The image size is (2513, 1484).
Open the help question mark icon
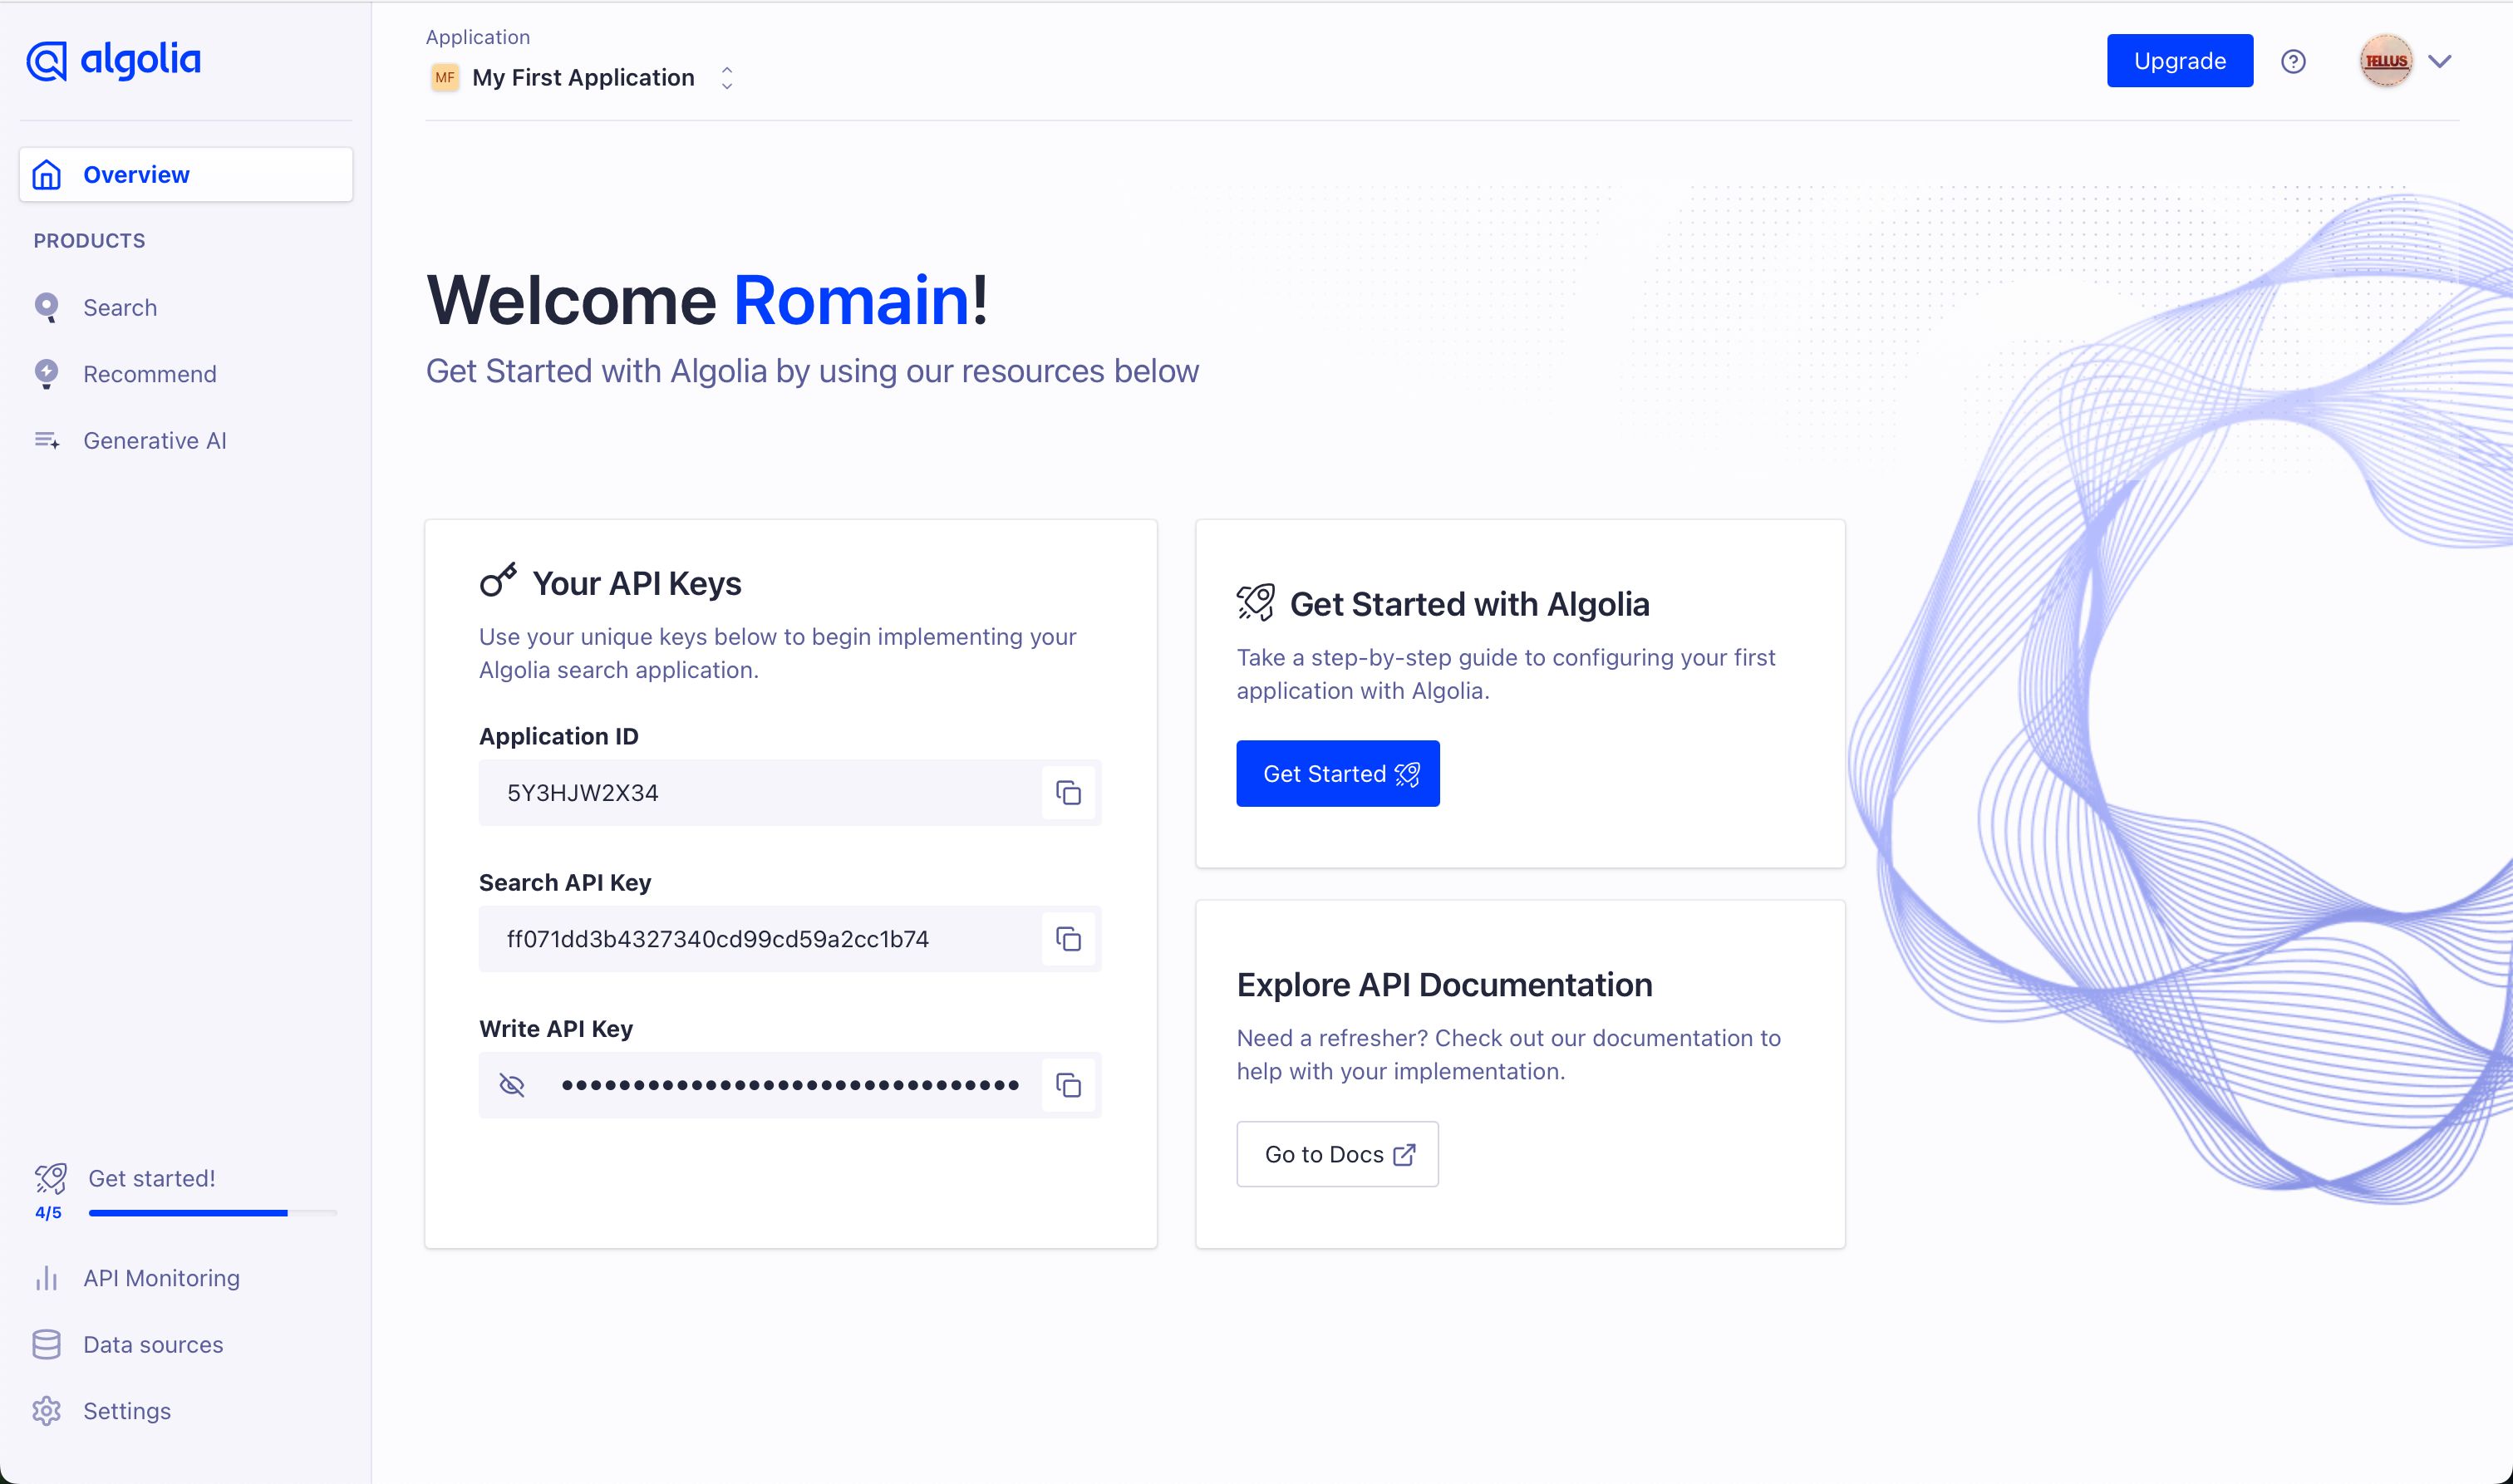click(2293, 62)
